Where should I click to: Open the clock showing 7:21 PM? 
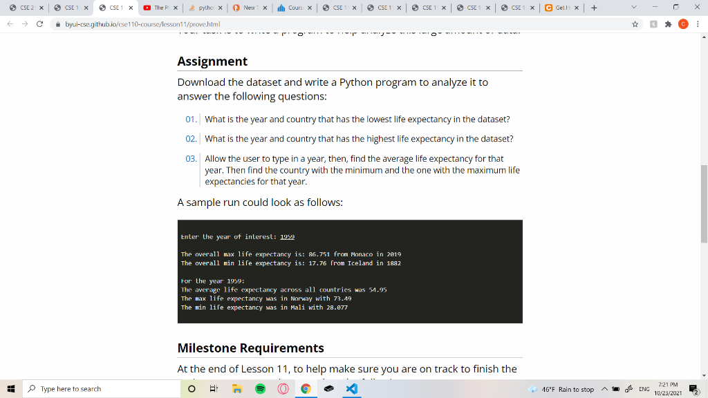pyautogui.click(x=668, y=388)
